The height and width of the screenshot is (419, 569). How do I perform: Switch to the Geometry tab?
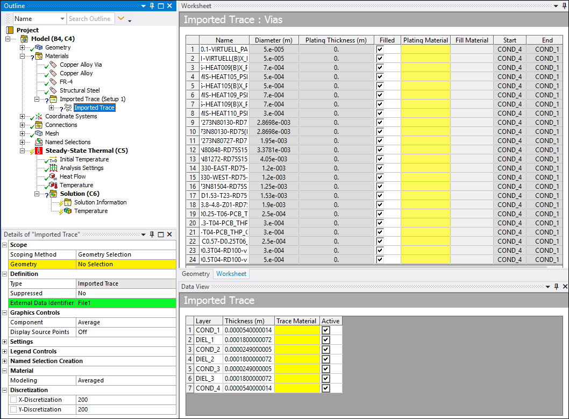coord(196,274)
